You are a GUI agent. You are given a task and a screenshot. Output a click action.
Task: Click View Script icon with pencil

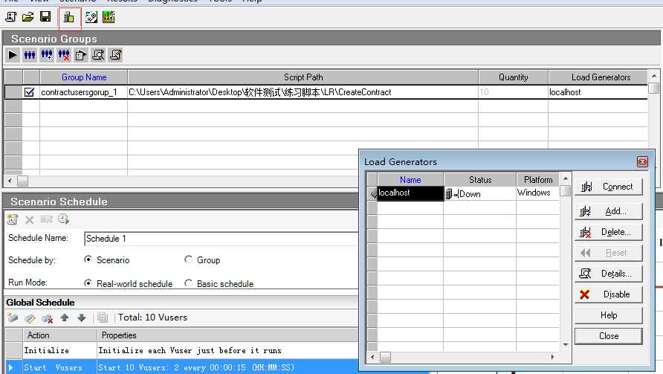click(115, 55)
